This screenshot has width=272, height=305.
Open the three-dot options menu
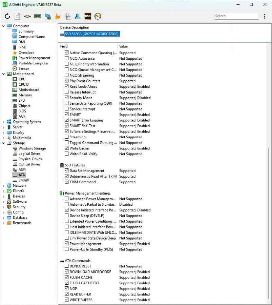(265, 16)
